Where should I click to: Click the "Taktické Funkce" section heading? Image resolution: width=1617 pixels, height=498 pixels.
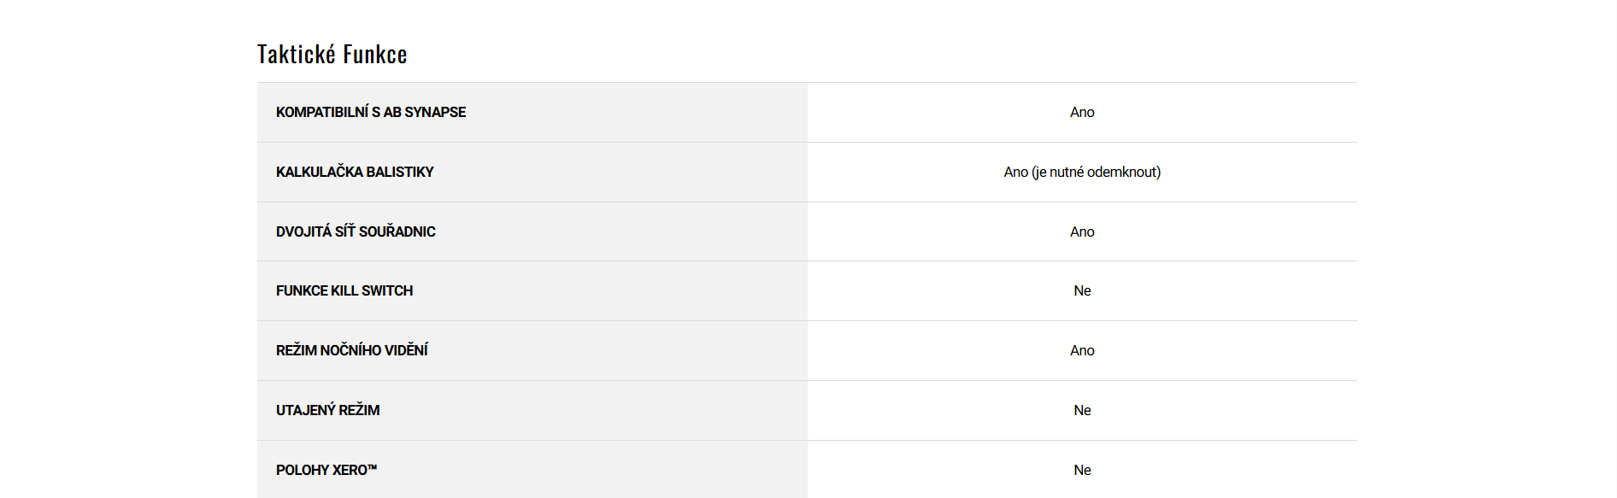pos(332,55)
